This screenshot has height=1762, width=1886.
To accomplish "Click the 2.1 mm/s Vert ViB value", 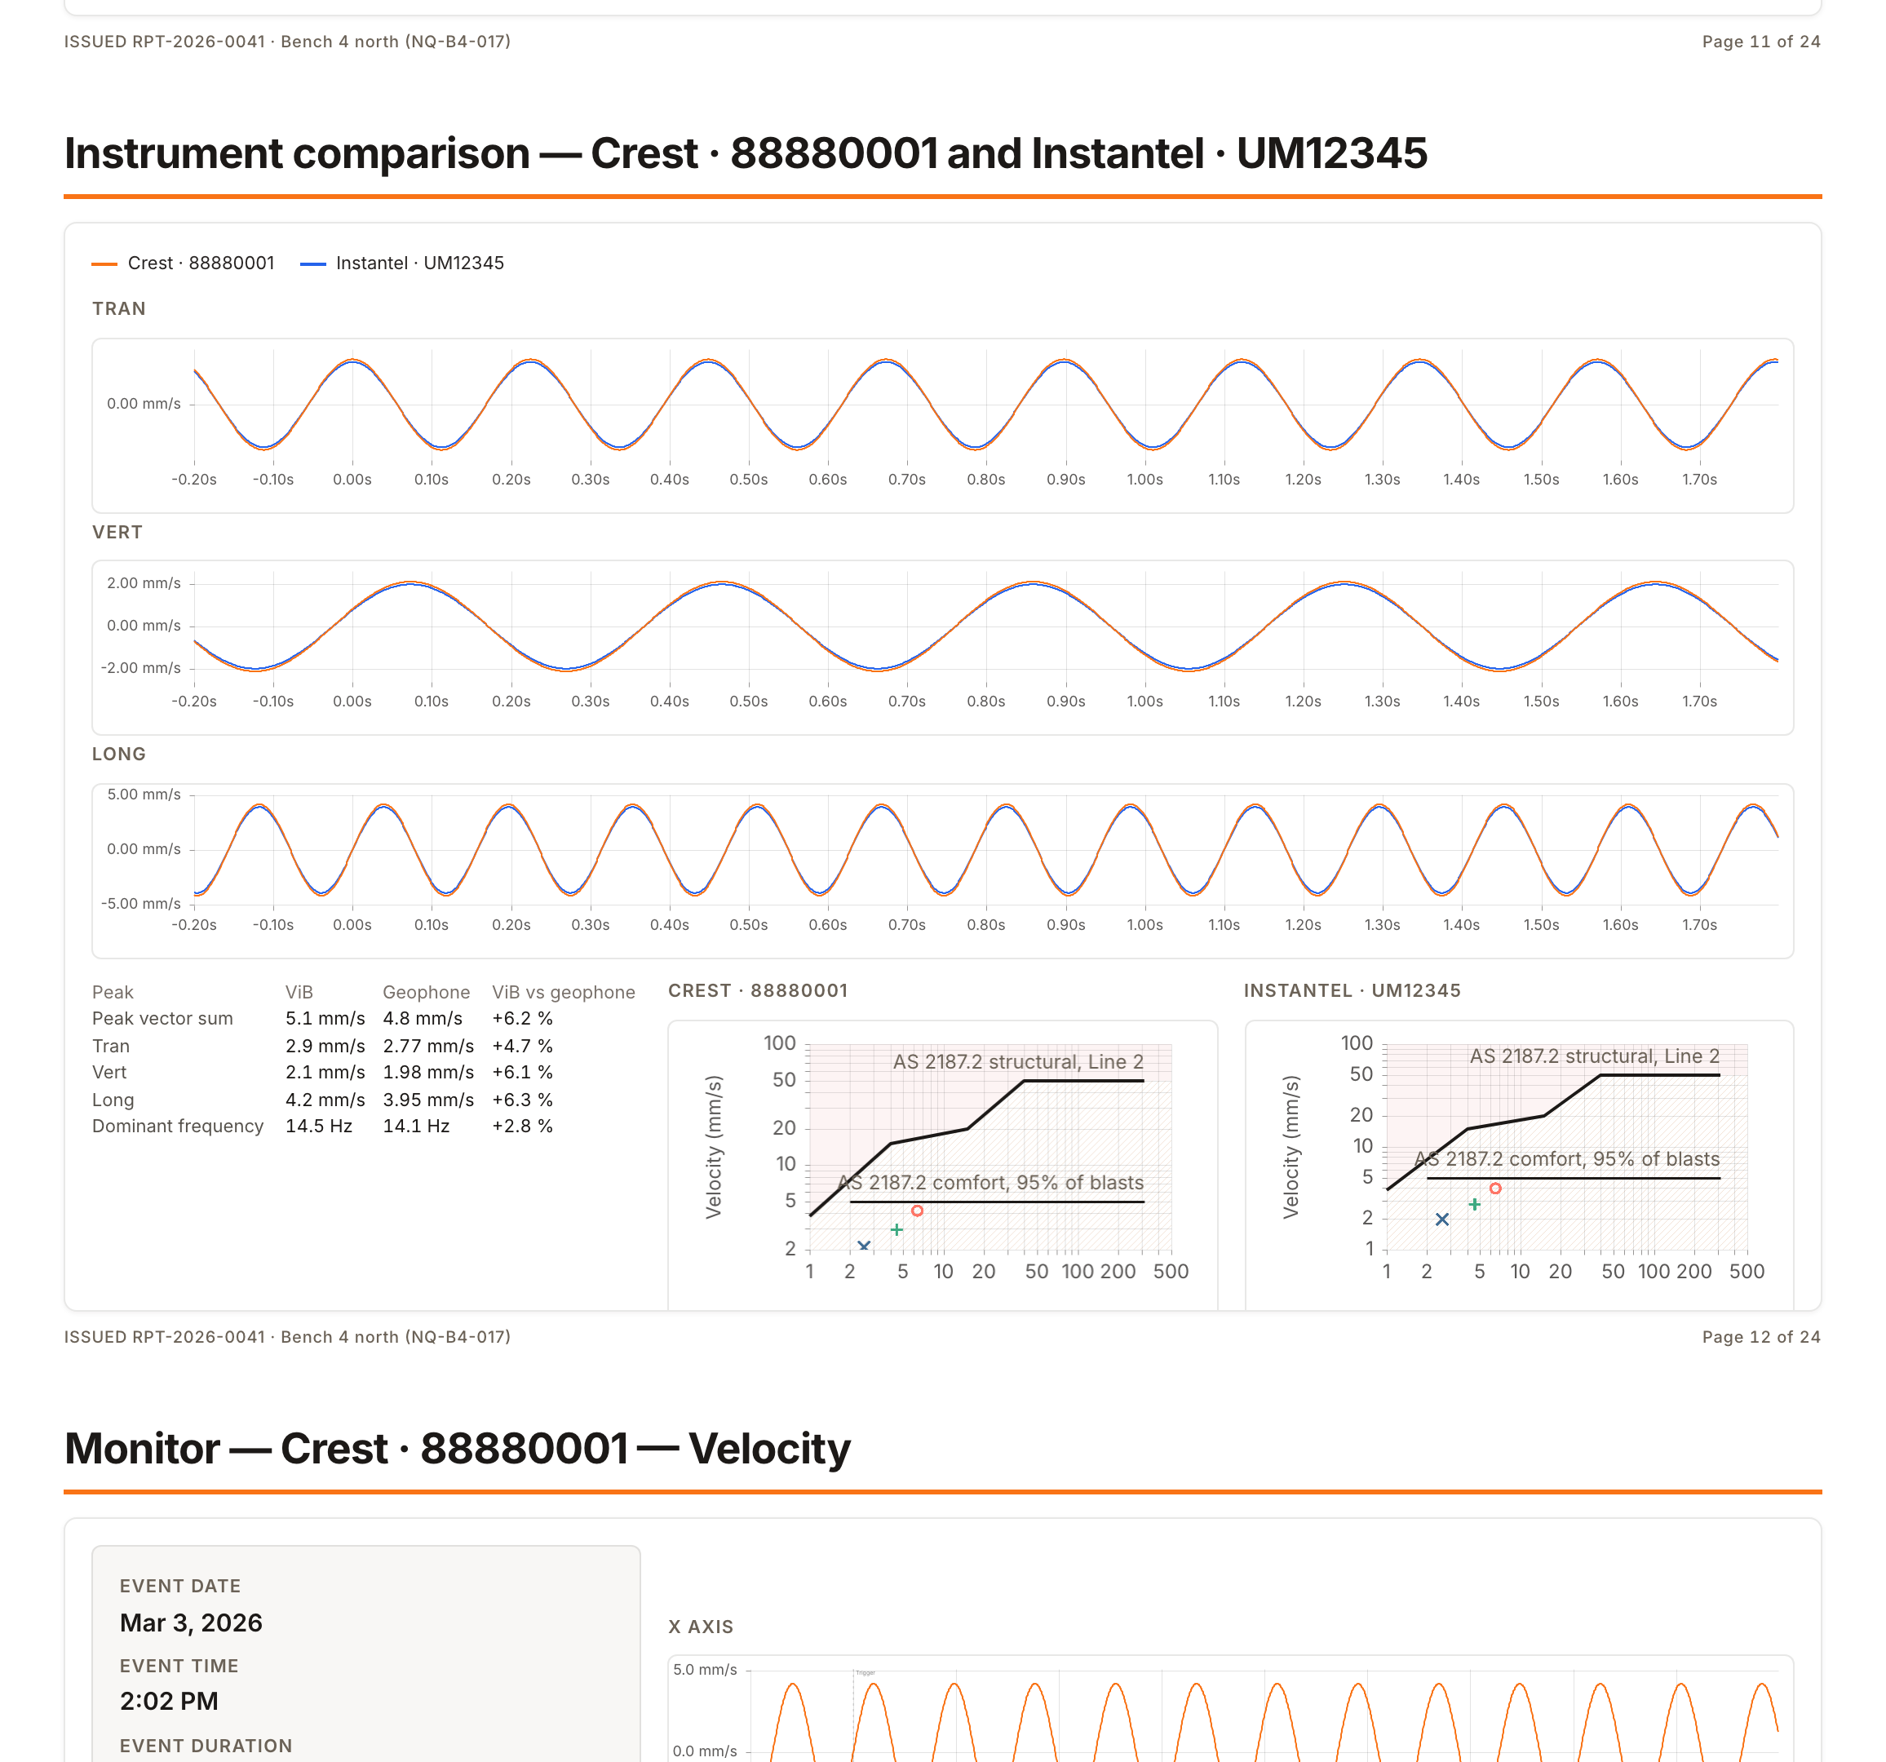I will coord(325,1072).
